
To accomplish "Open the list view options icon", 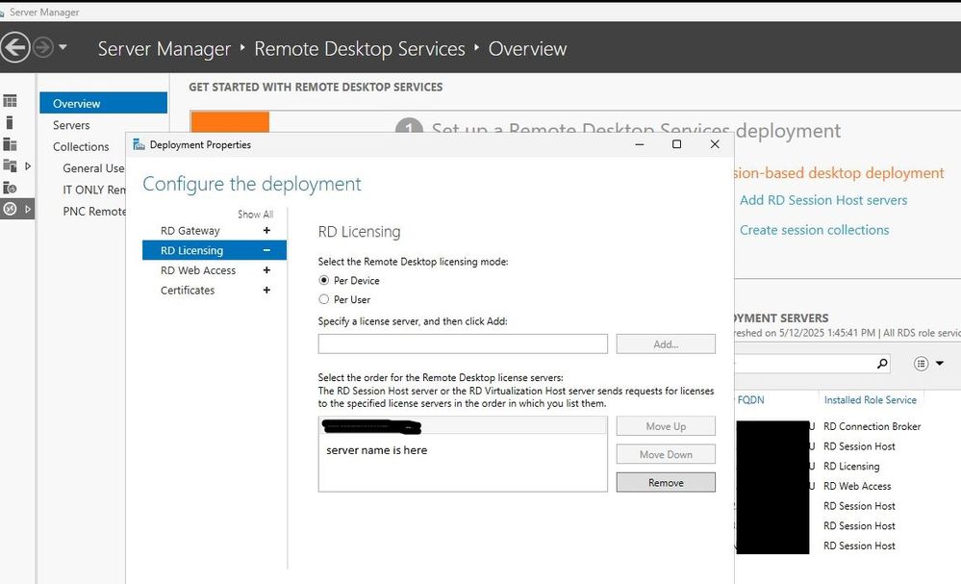I will point(921,364).
